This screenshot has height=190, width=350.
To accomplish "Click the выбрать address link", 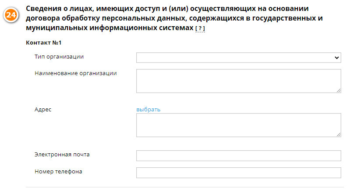I will click(x=148, y=110).
